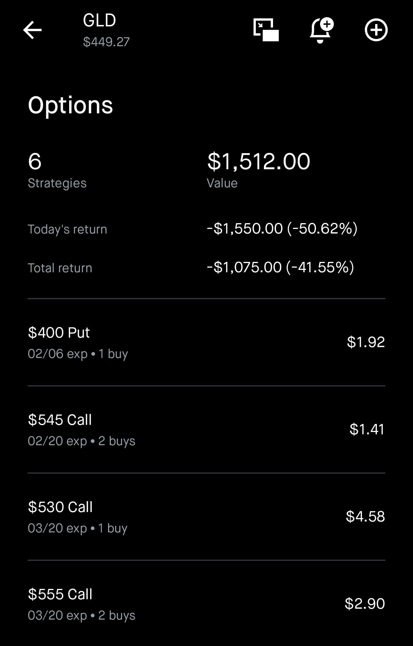
Task: Tap the GLD ticker title
Action: [99, 20]
